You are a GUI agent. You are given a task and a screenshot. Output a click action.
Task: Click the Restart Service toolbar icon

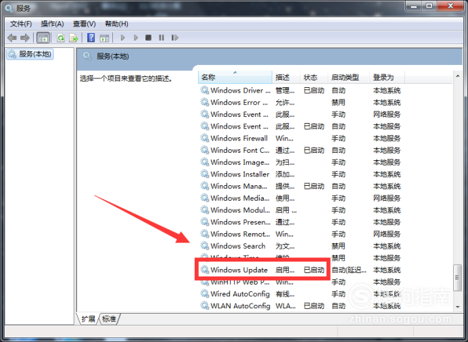point(175,38)
